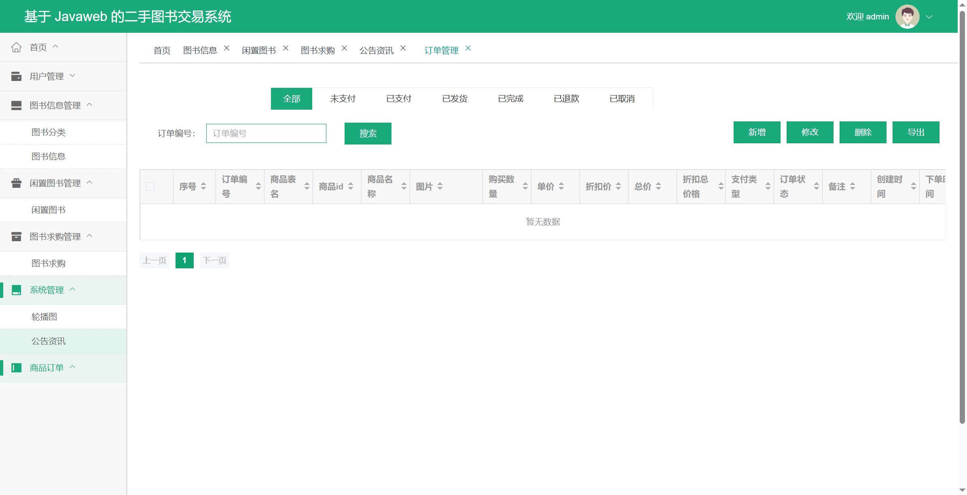Open the admin user dropdown arrow
967x495 pixels.
tap(929, 17)
